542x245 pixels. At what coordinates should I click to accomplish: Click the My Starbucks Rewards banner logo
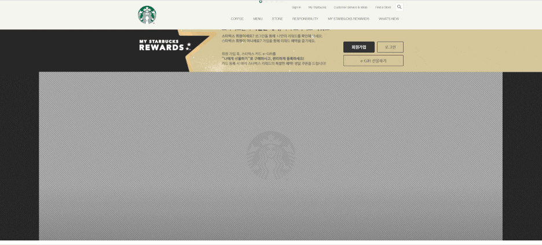click(165, 45)
